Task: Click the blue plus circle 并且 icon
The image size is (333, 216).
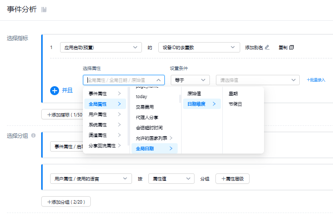Action: point(55,91)
